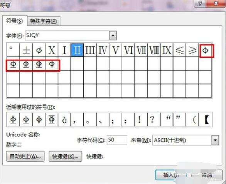Pick recently used colon symbol
Screen dimensions: 226x184
click(x=128, y=120)
